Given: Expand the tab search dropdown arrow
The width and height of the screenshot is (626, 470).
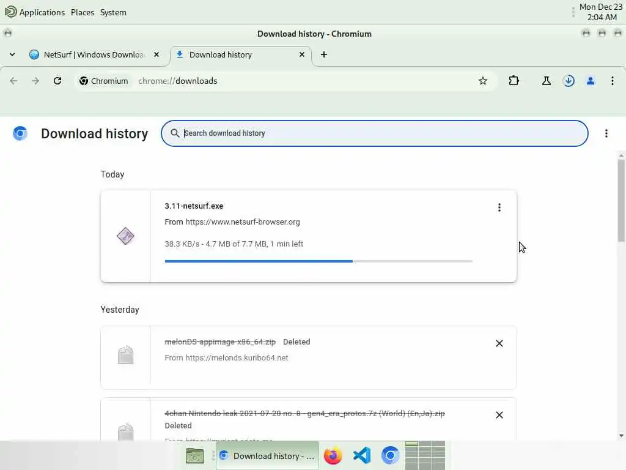Looking at the screenshot, I should 12,54.
